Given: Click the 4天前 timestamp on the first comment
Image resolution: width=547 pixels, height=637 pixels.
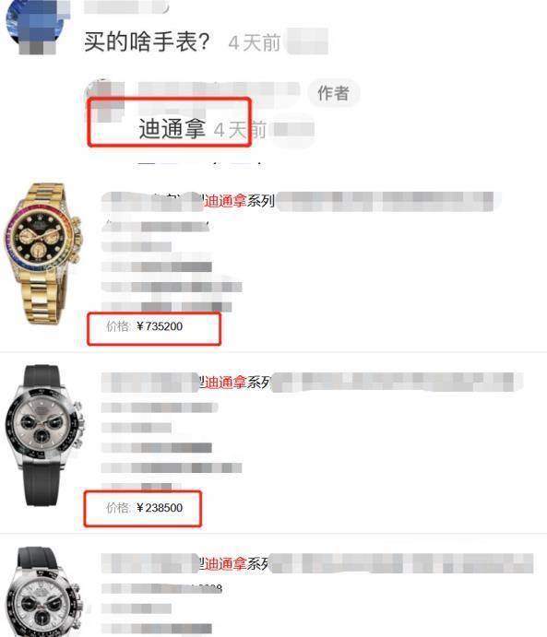Looking at the screenshot, I should 255,43.
